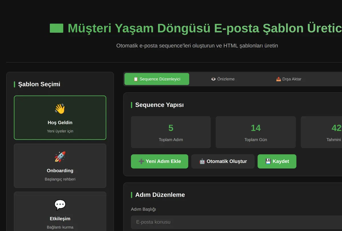Switch to the Önizleme tab
This screenshot has height=231, width=342.
[x=223, y=79]
